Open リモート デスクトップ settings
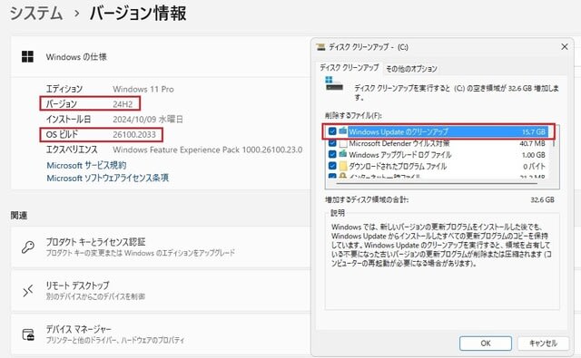Viewport: 581px width, 358px height. click(161, 291)
